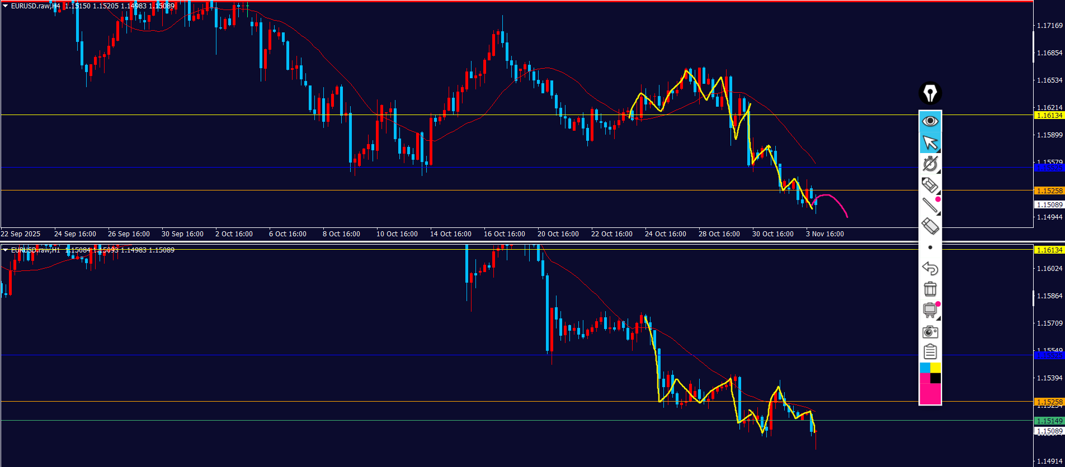Select the eraser tool
1065x467 pixels.
(x=930, y=226)
